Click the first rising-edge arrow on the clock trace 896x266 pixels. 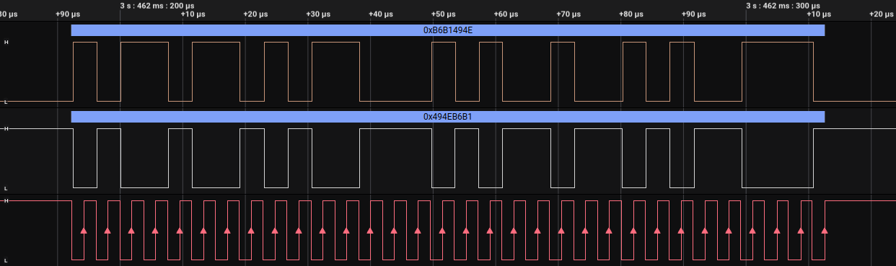84,231
